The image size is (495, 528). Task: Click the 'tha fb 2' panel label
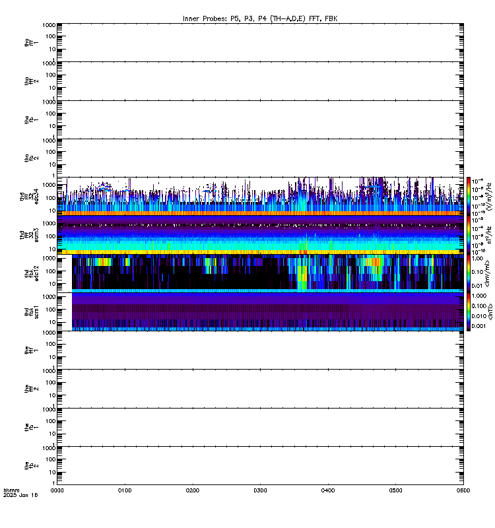pyautogui.click(x=31, y=158)
